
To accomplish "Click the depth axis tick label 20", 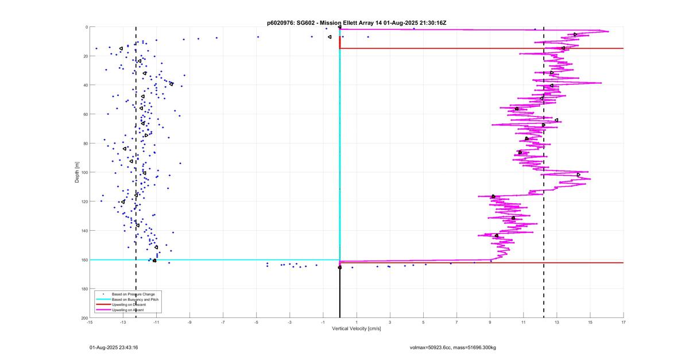I will (85, 56).
